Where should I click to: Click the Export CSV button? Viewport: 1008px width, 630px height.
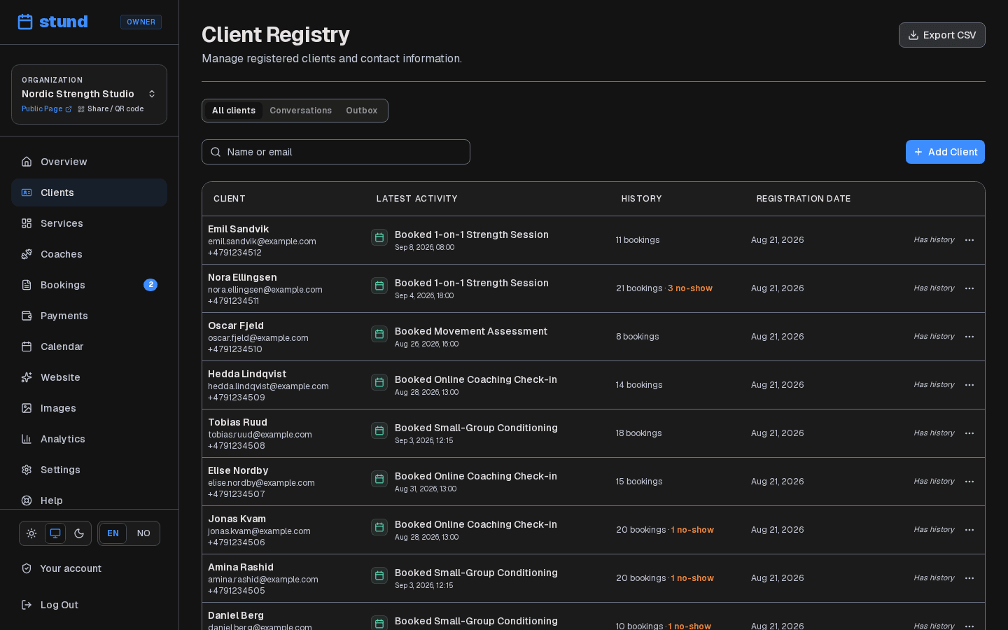(x=941, y=35)
